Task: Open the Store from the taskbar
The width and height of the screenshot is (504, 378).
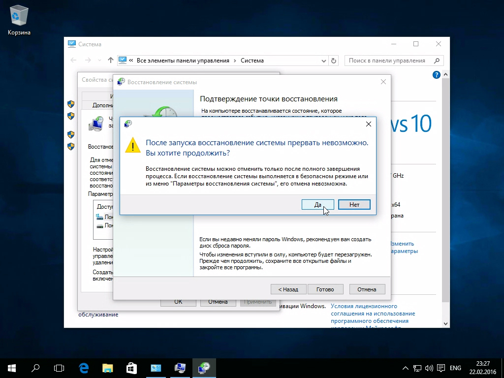Action: (x=131, y=368)
